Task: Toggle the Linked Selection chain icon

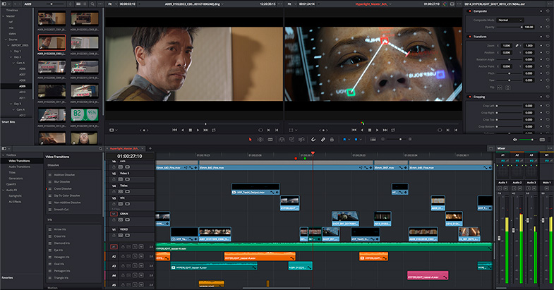Action: [323, 139]
